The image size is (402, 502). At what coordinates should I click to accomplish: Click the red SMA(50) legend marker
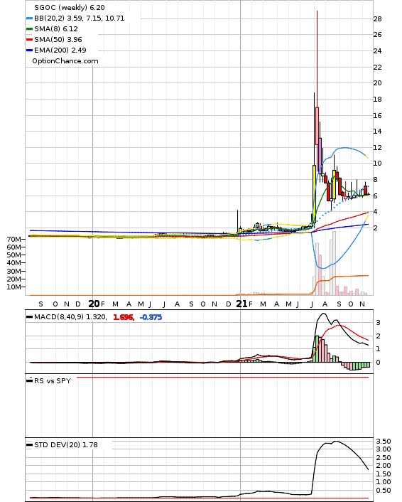(x=29, y=39)
